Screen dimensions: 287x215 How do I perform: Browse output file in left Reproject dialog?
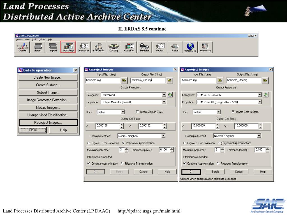(x=170, y=80)
